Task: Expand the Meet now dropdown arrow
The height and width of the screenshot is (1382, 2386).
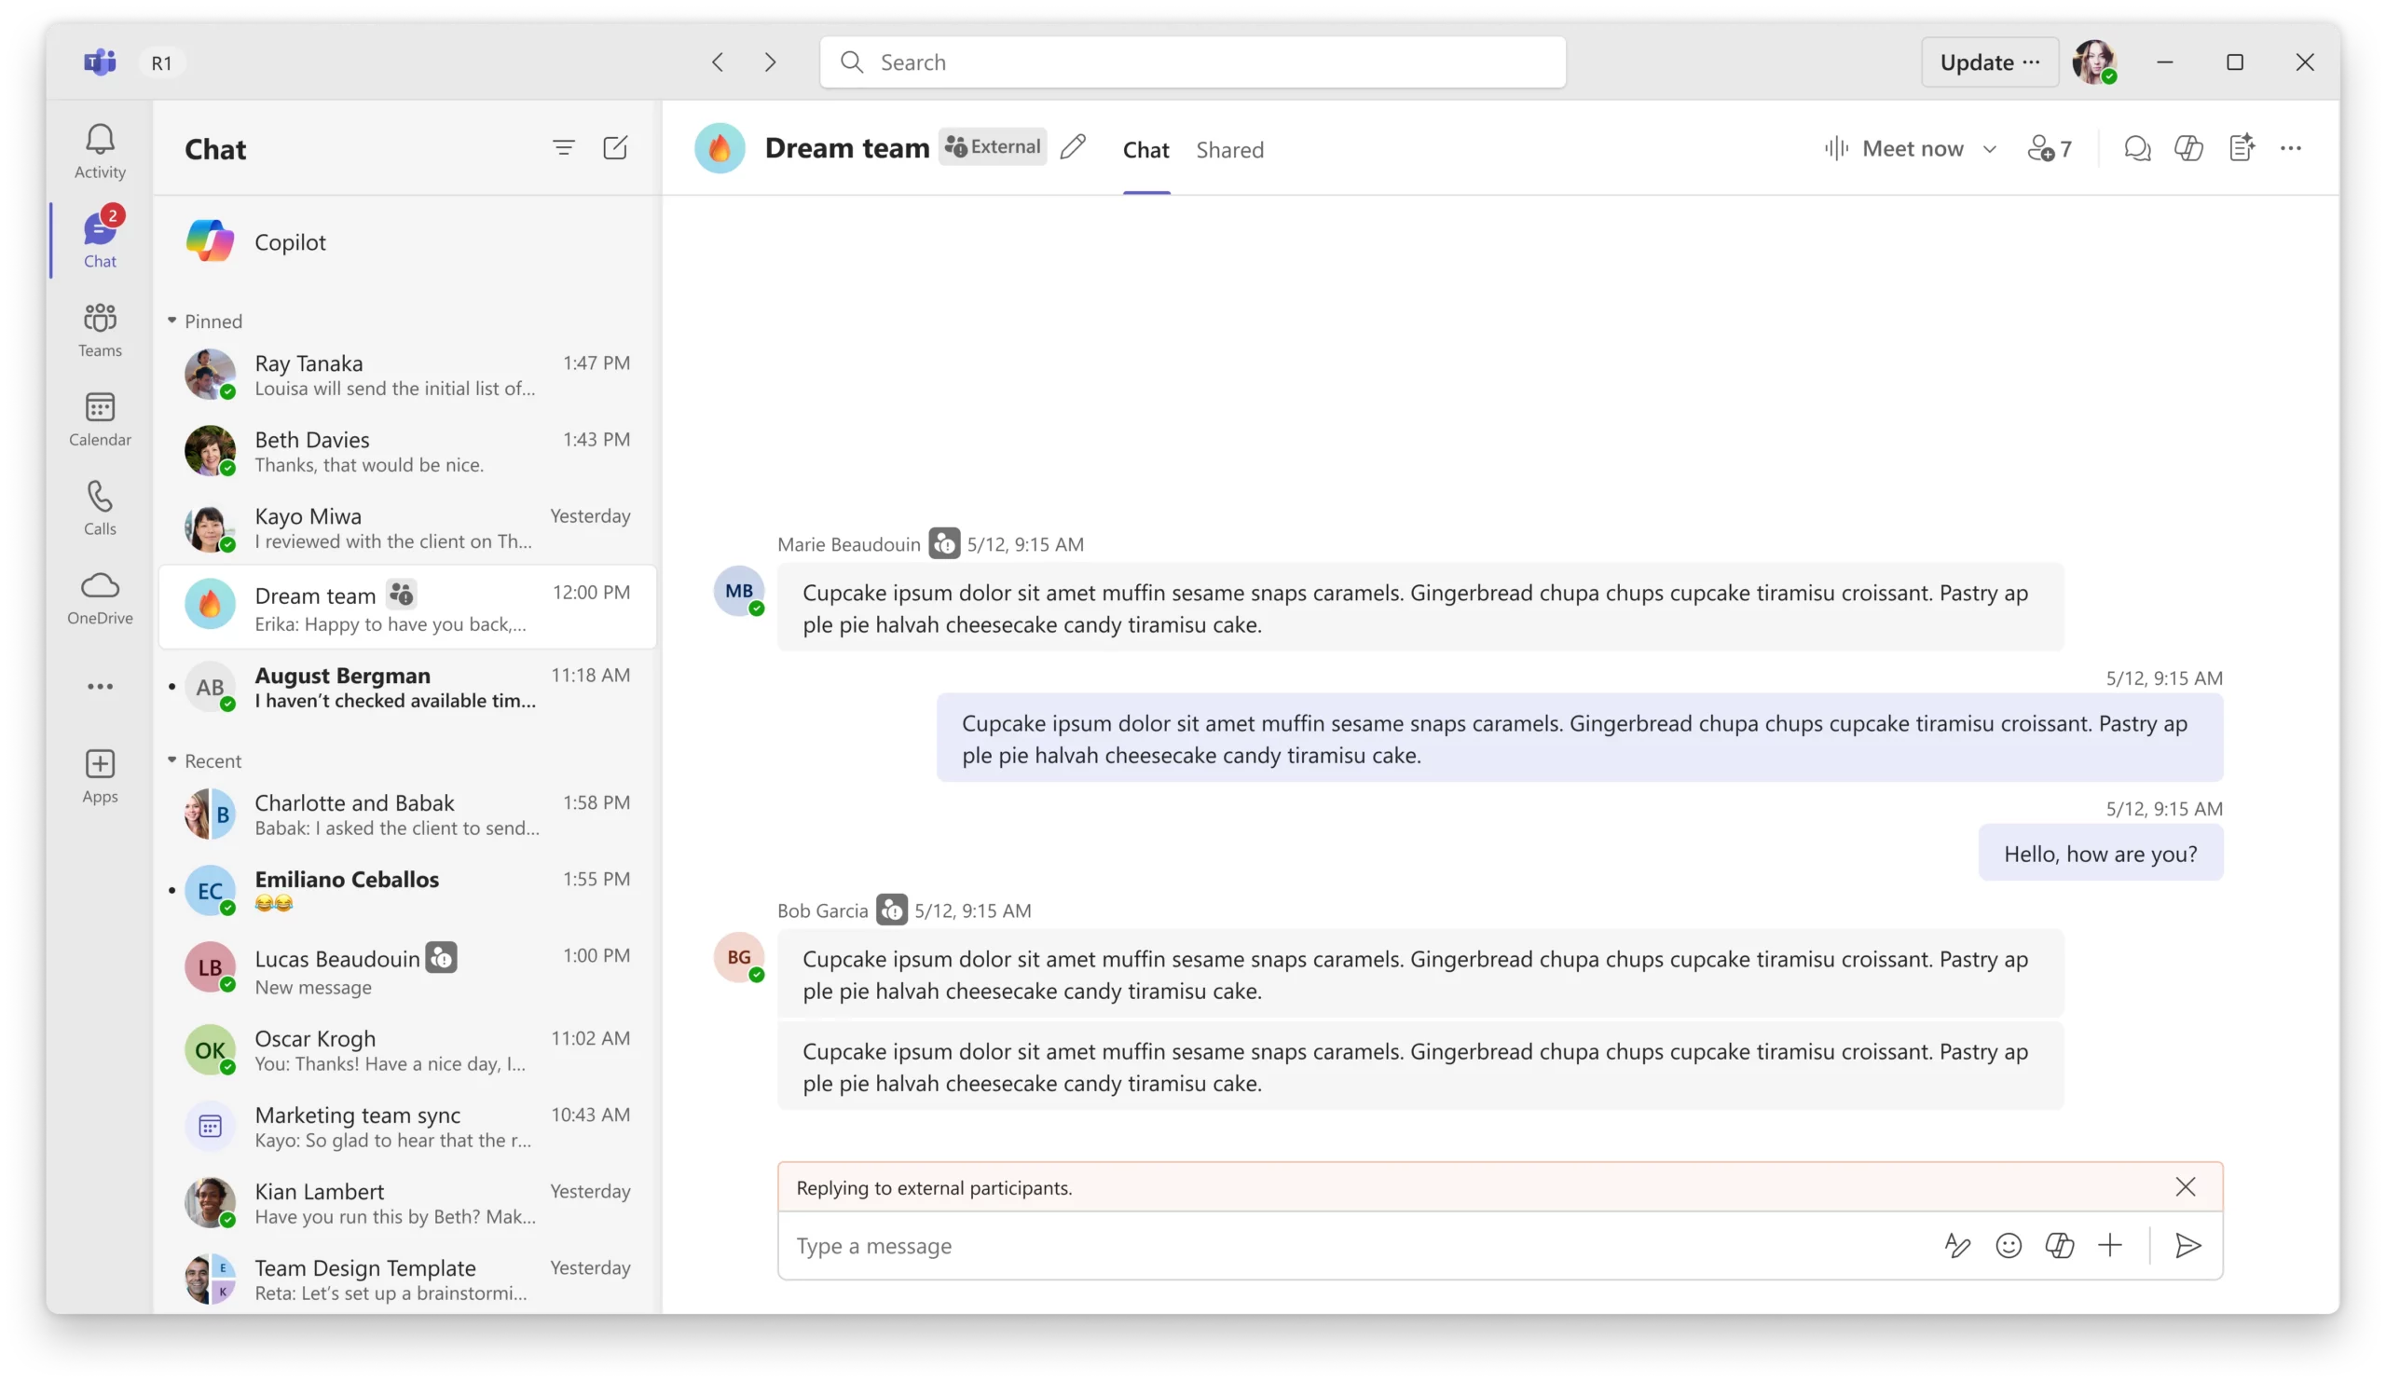Action: [1989, 148]
